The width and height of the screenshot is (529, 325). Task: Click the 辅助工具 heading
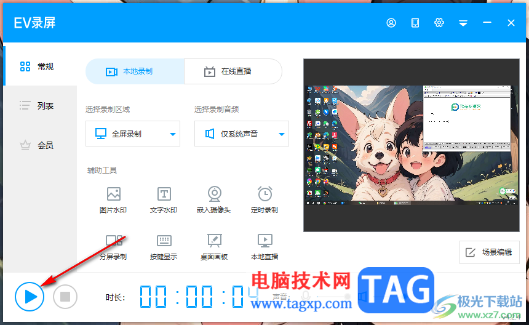pos(102,171)
